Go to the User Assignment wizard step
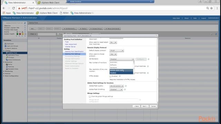Viewport: 221px width, 124px height. click(71, 44)
